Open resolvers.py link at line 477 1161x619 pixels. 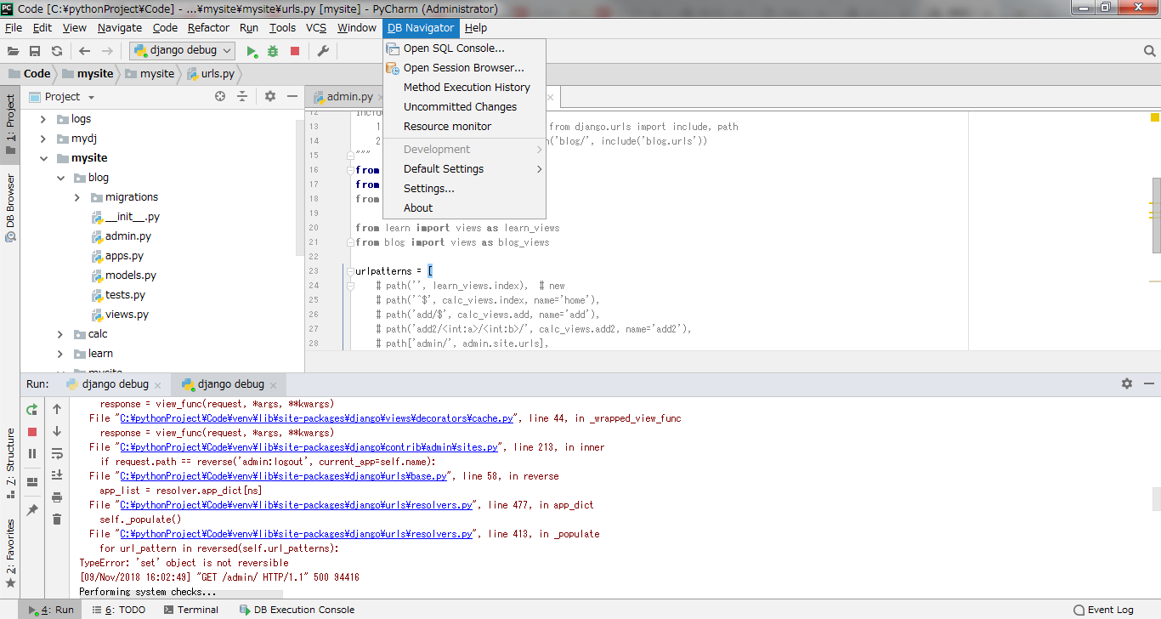click(296, 505)
